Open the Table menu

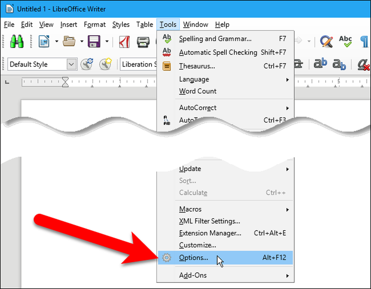[145, 24]
